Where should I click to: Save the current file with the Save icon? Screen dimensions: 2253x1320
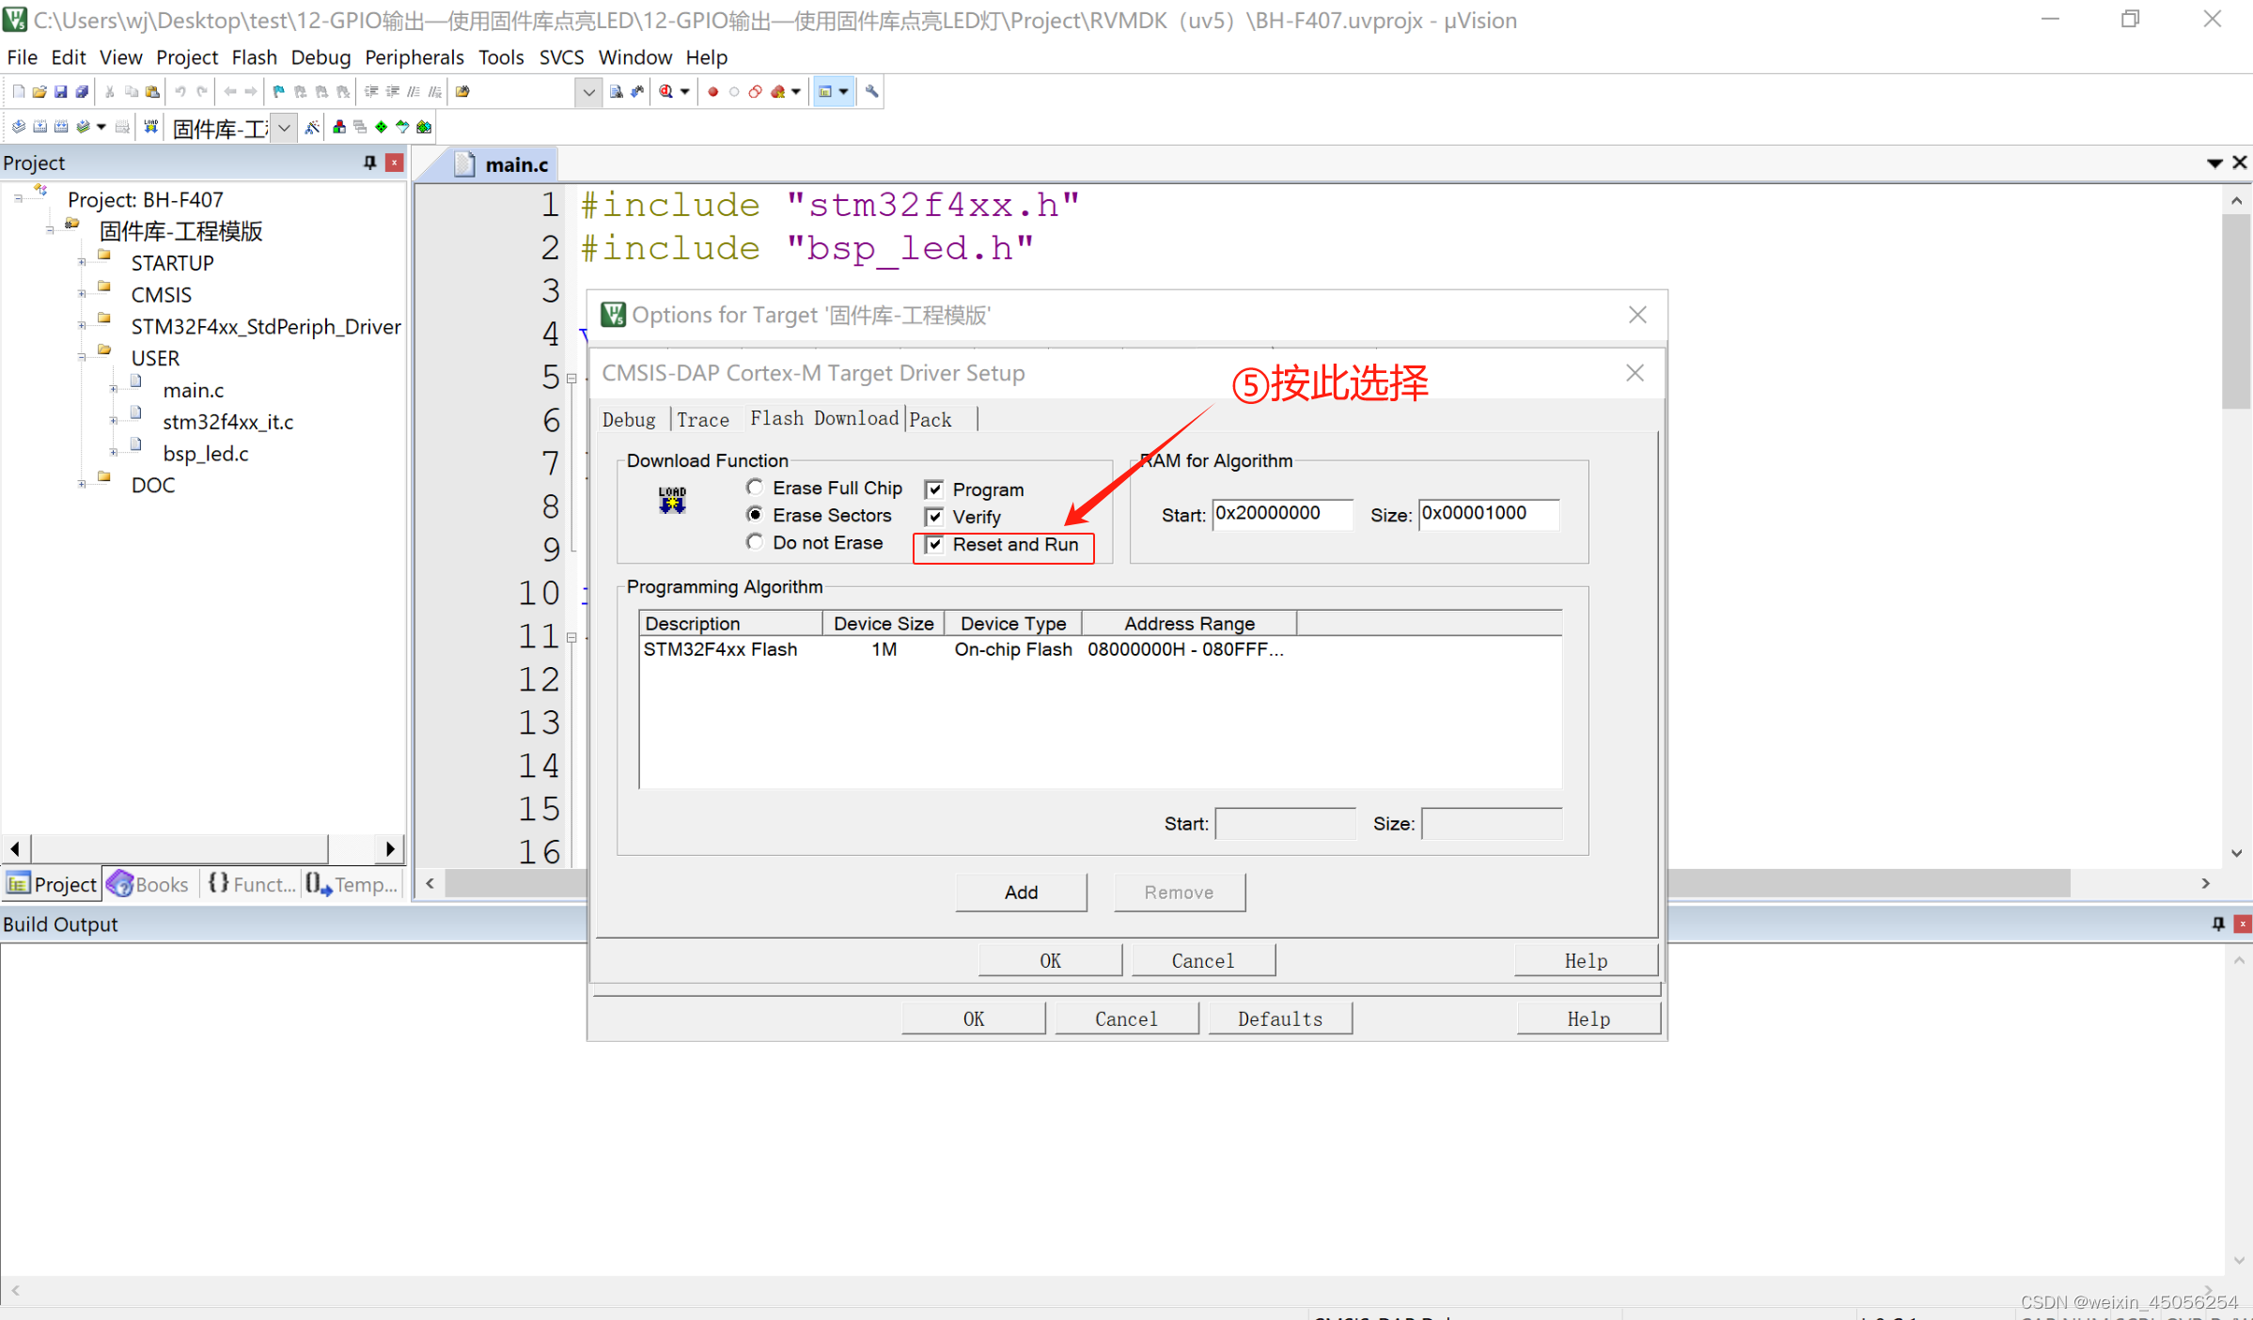pyautogui.click(x=61, y=91)
